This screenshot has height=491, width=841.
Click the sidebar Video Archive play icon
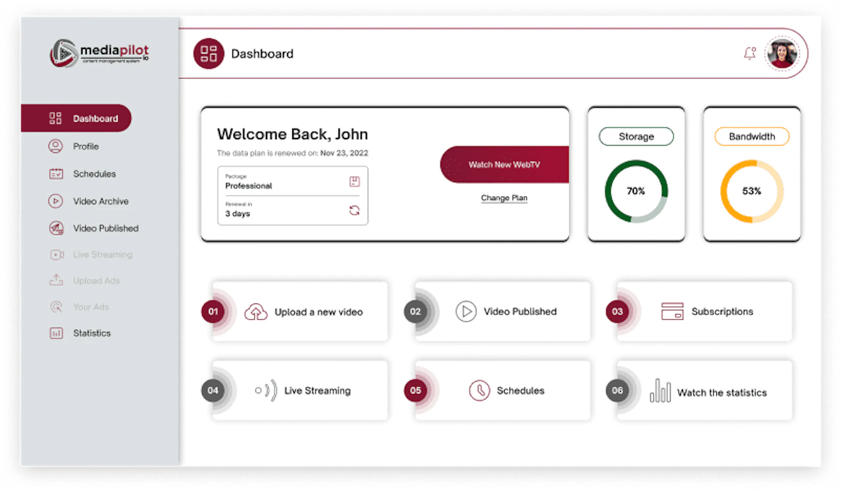tap(55, 201)
